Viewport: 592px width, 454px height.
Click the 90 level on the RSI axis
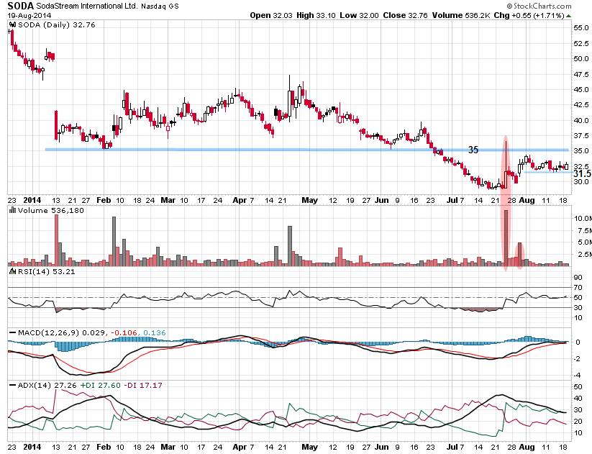578,278
